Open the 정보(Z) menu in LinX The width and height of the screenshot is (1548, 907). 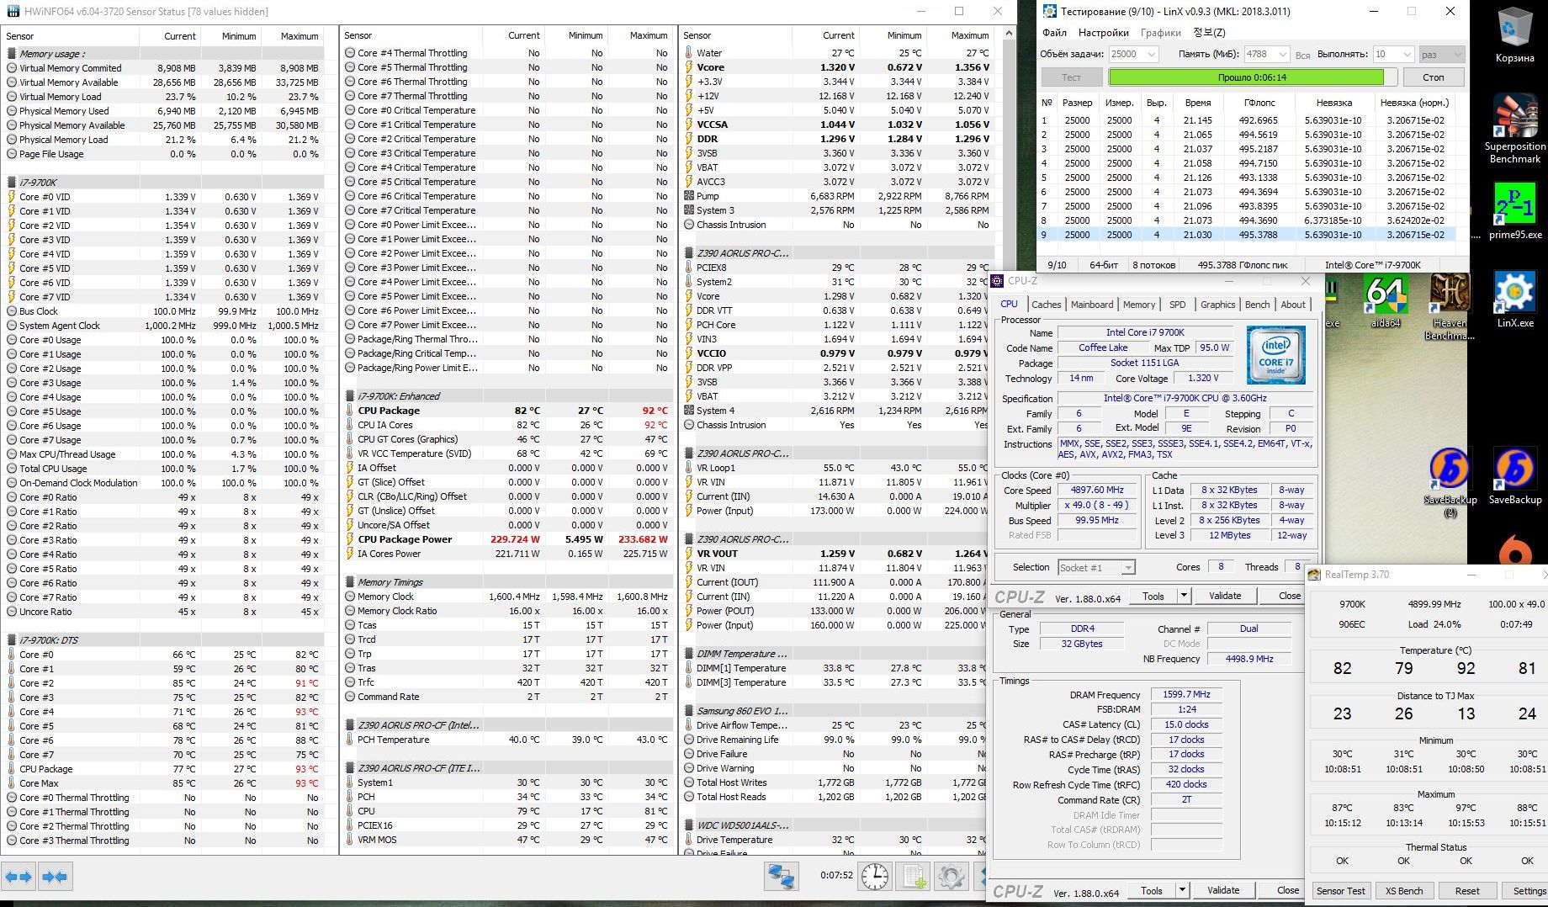[1209, 33]
